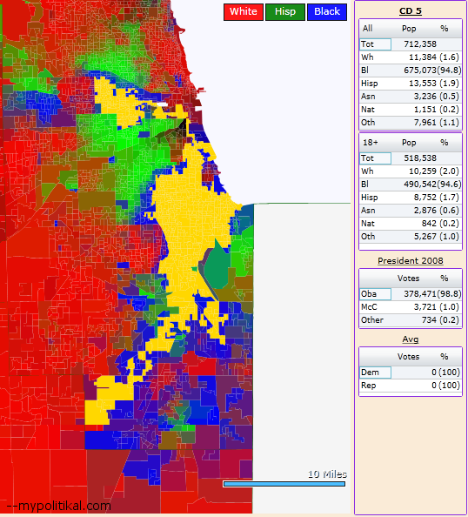The height and width of the screenshot is (517, 468).
Task: Select the Oba cell in President 2008 table
Action: coord(376,294)
